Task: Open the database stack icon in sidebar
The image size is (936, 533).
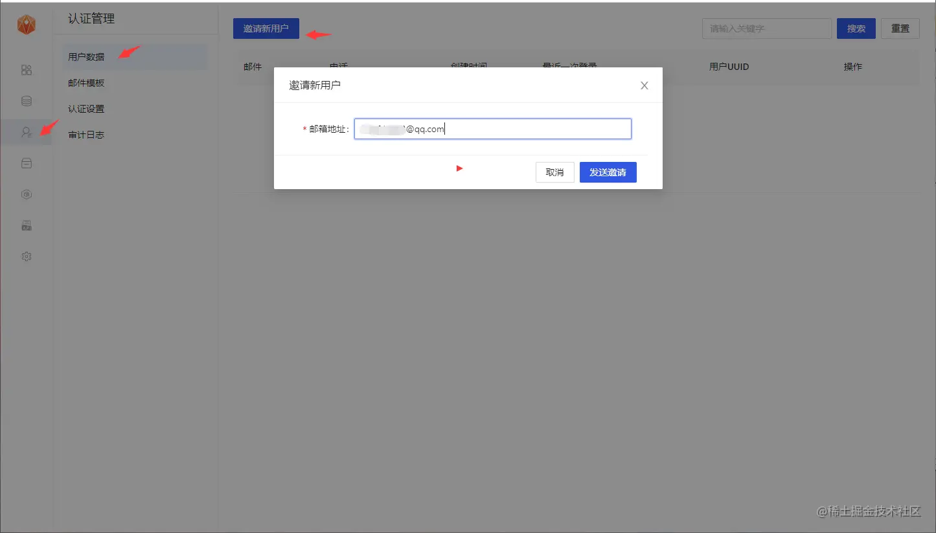Action: click(x=27, y=101)
